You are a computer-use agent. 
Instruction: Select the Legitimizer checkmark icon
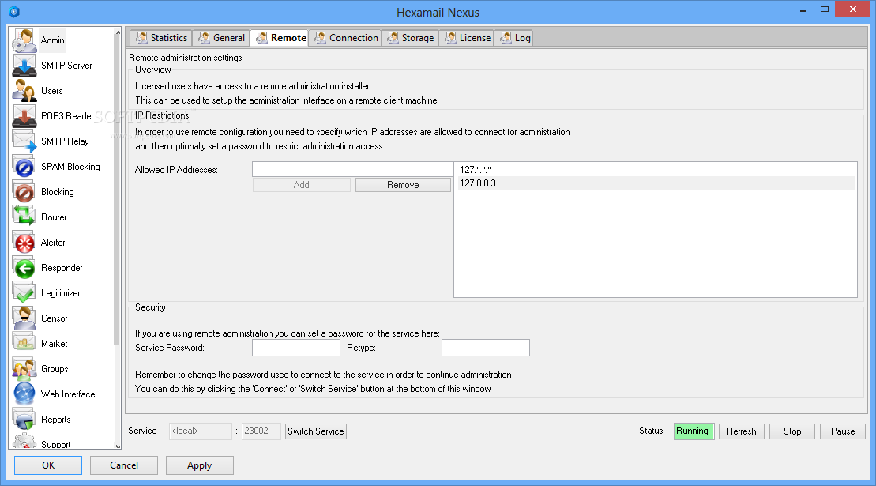(x=24, y=292)
